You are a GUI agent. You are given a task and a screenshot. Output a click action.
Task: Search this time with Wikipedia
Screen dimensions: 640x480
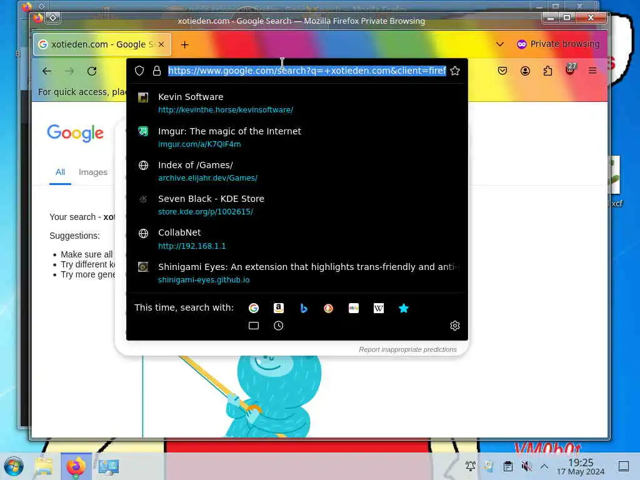point(378,308)
